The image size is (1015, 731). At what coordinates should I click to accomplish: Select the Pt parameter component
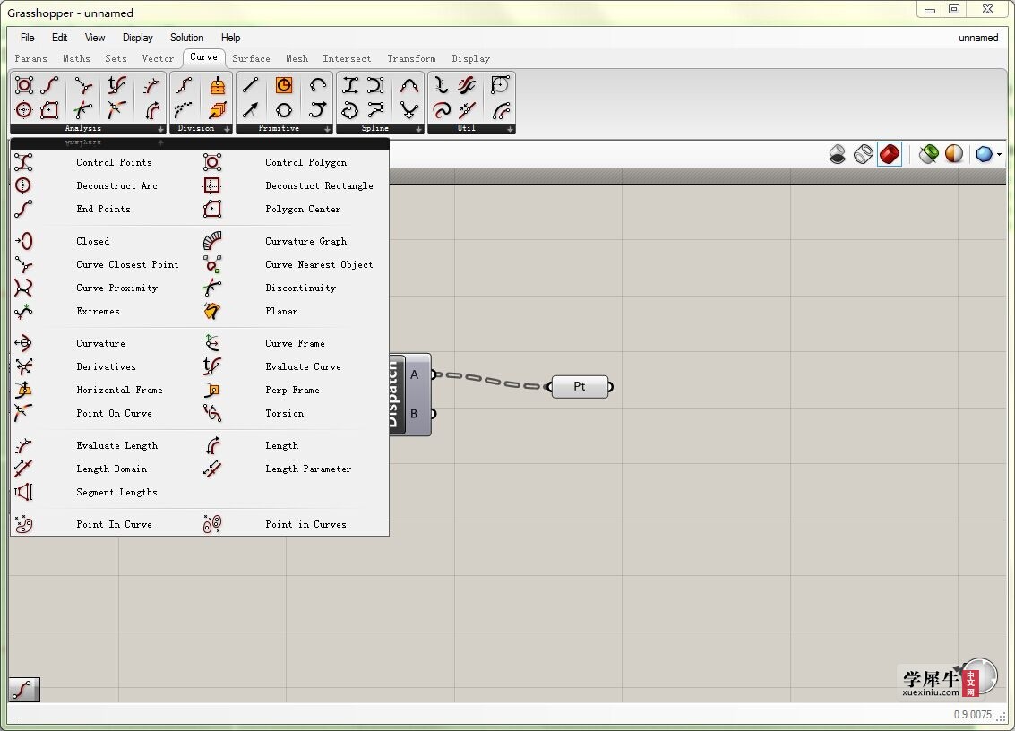580,386
